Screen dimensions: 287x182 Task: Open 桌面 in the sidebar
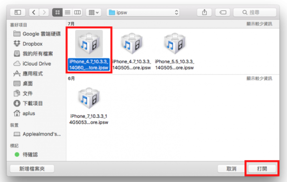tap(23, 84)
